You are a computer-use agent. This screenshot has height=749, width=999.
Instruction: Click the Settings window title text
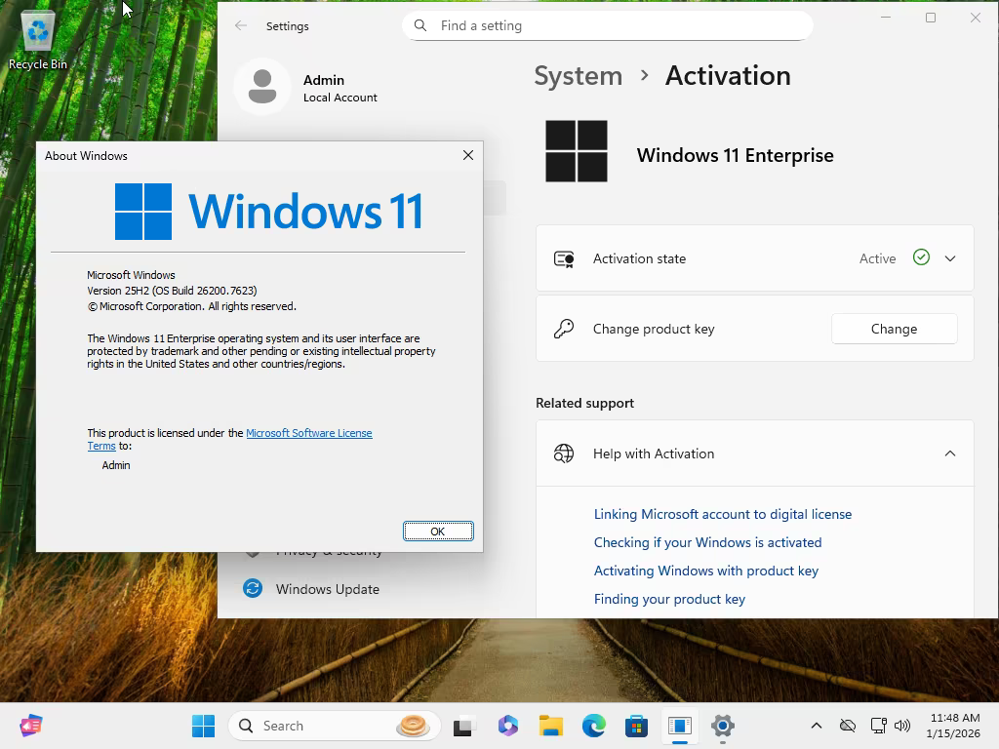pos(288,26)
